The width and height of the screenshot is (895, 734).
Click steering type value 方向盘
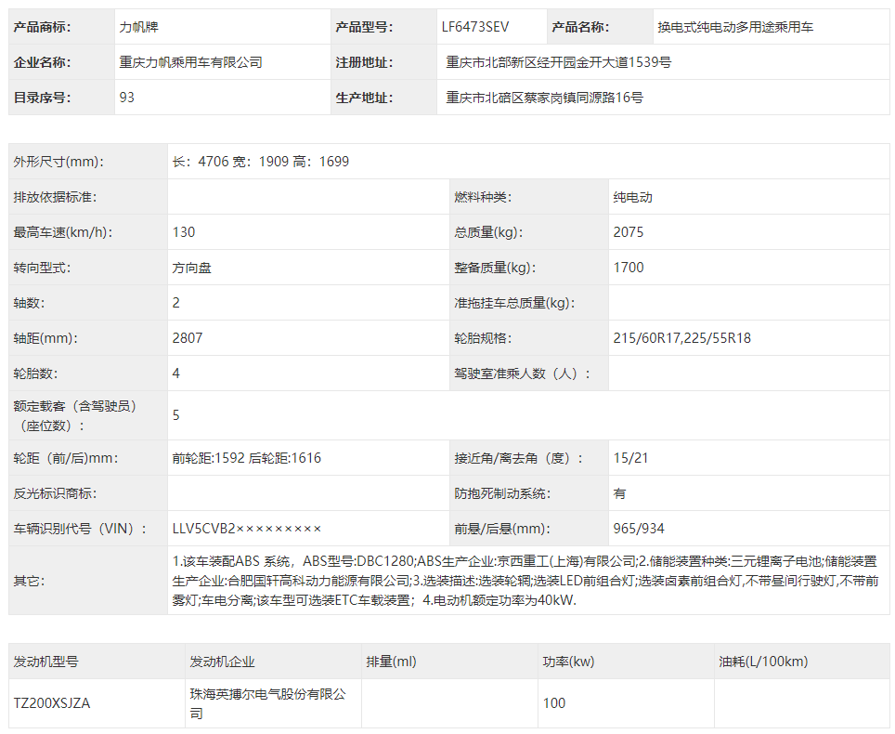click(192, 268)
